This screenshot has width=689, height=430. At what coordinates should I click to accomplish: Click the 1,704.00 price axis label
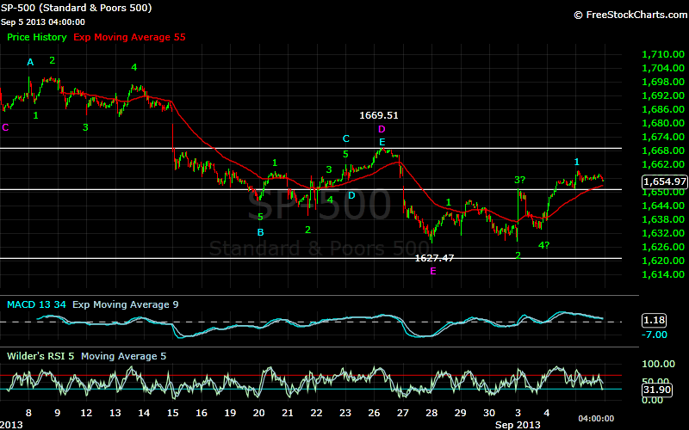(x=663, y=68)
